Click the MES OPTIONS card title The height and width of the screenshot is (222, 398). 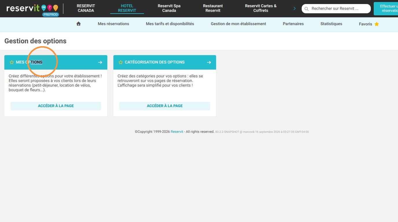pyautogui.click(x=29, y=62)
